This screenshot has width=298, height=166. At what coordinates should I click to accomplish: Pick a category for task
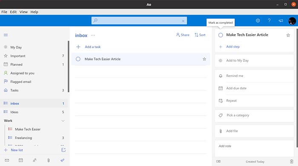(254, 115)
